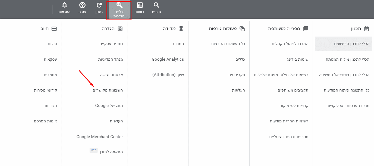Click the search magnifier icon (חיפוש)

[156, 5]
